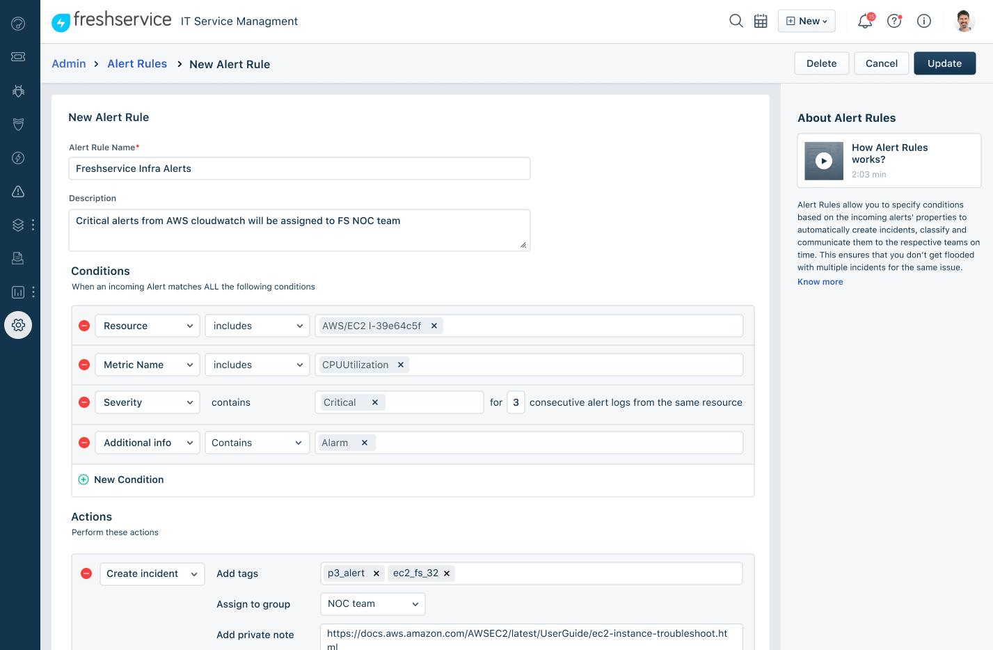Navigate to Alert Rules via the breadcrumb
The image size is (993, 650).
[x=137, y=63]
